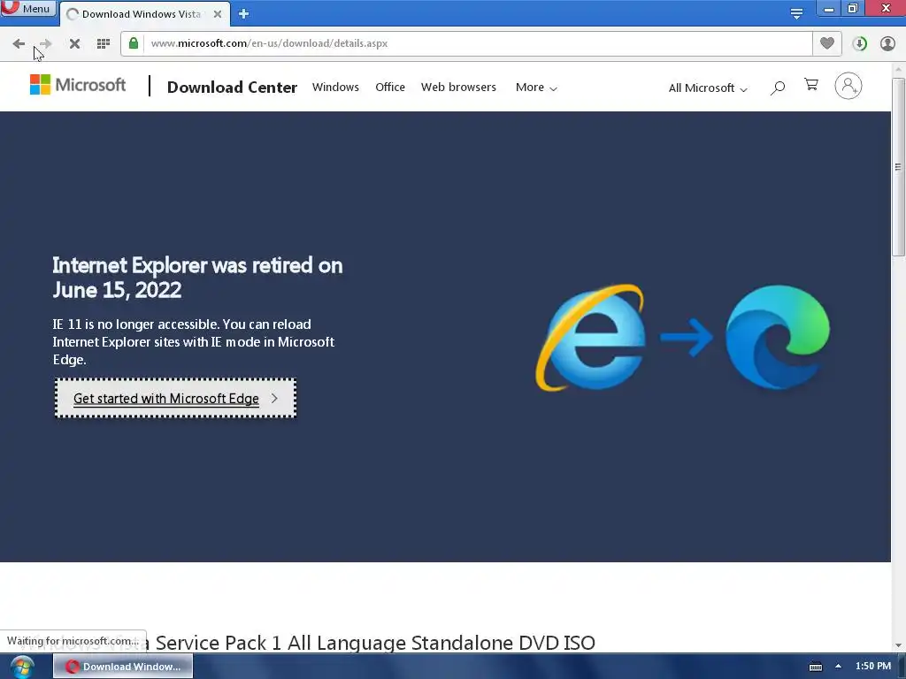The image size is (906, 679).
Task: Open the Web browsers navigation item
Action: point(458,88)
